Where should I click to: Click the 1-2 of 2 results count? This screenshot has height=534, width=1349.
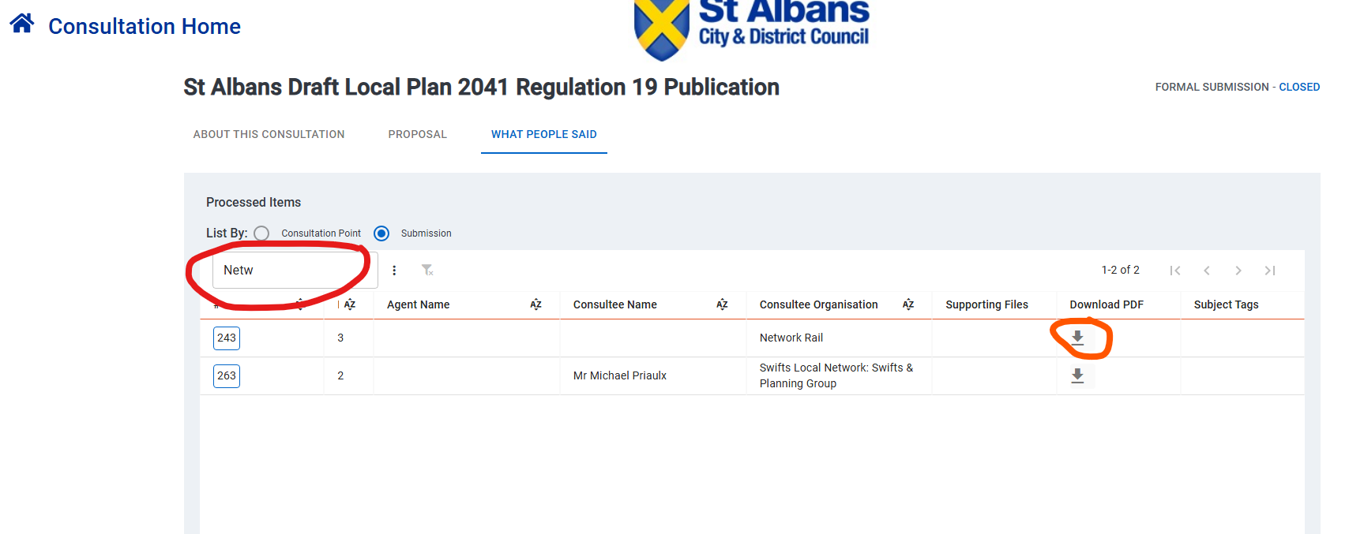click(x=1120, y=270)
